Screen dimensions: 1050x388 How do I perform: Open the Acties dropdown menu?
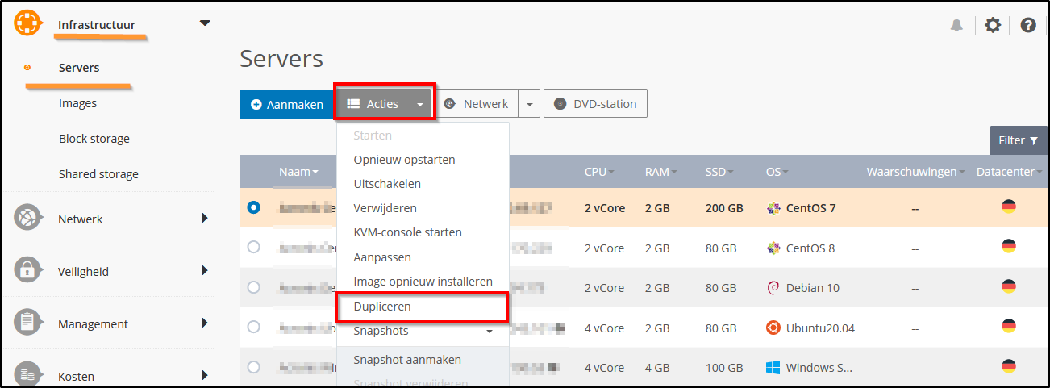tap(385, 104)
